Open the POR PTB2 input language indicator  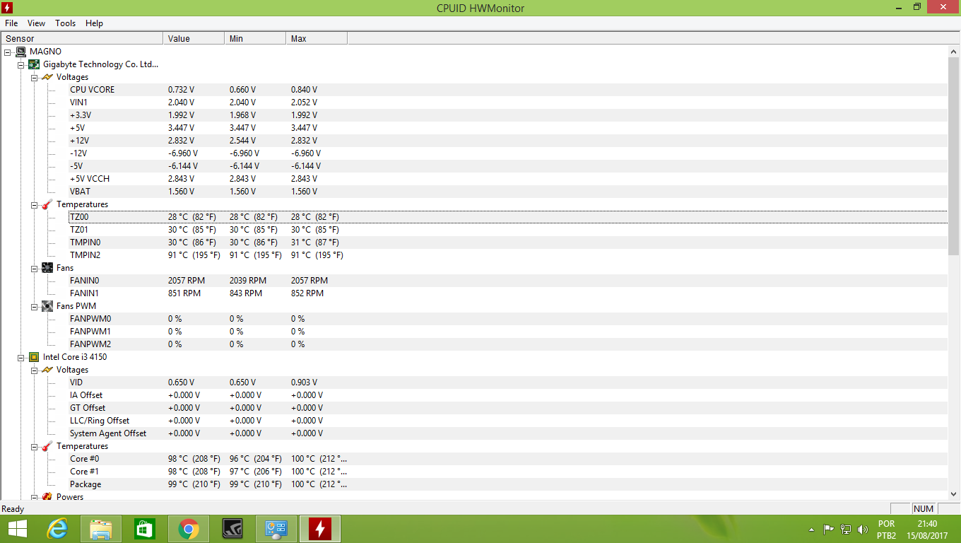pyautogui.click(x=886, y=530)
